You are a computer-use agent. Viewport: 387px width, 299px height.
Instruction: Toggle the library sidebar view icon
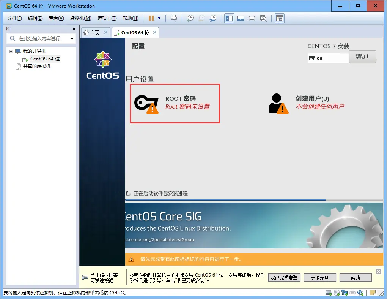pyautogui.click(x=229, y=18)
